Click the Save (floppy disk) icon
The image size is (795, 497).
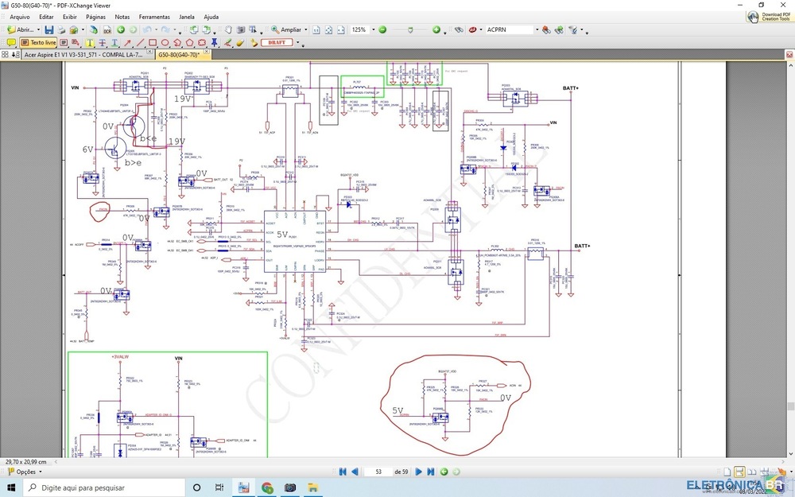(48, 29)
